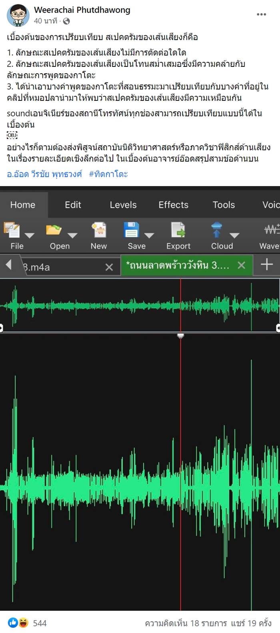Add a new tab with plus icon
Screen dimensions: 280x633
(266, 264)
